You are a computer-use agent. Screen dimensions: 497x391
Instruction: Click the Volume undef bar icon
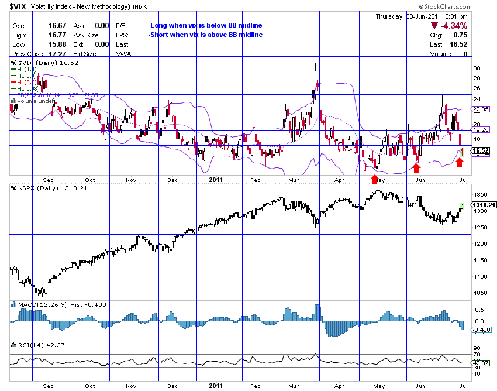(13, 101)
